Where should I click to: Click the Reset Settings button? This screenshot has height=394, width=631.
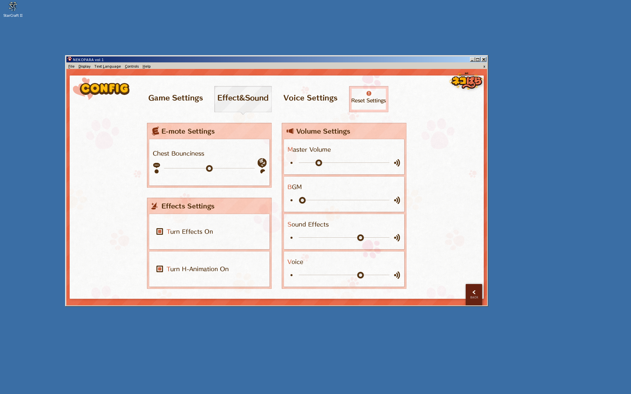(368, 99)
